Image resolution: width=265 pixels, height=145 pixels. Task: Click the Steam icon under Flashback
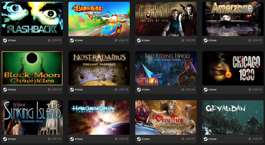click(5, 41)
